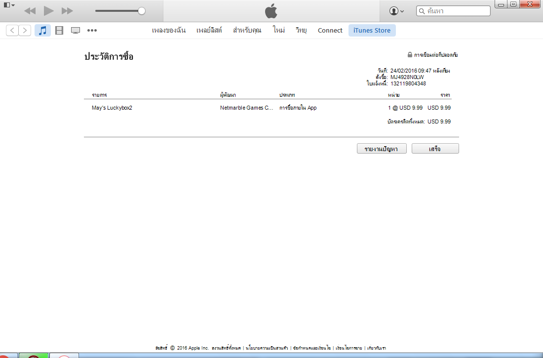The height and width of the screenshot is (358, 543).
Task: Open the iTunes window menu dropdown
Action: (9, 5)
